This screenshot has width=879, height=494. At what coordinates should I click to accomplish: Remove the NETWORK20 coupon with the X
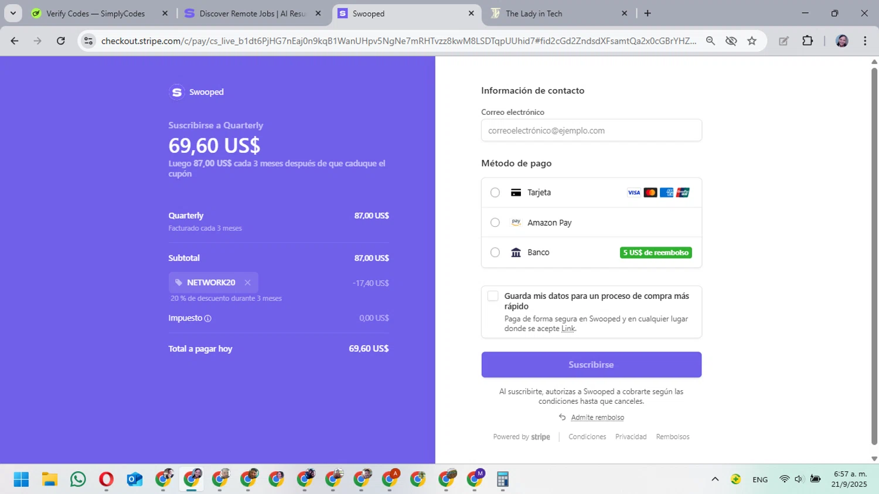point(248,282)
